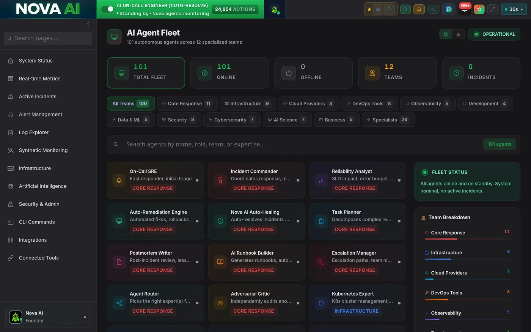Viewport: 531px width, 332px height.
Task: Filter by Cloud Providers tab
Action: 309,104
